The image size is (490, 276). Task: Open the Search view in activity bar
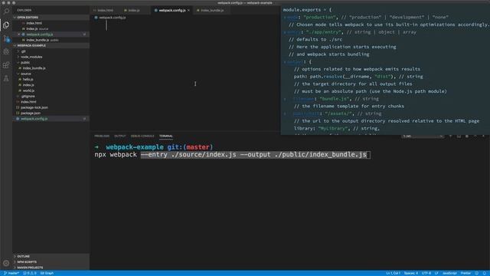6,11
